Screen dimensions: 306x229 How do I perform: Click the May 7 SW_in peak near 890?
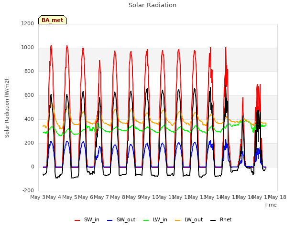click(99, 61)
